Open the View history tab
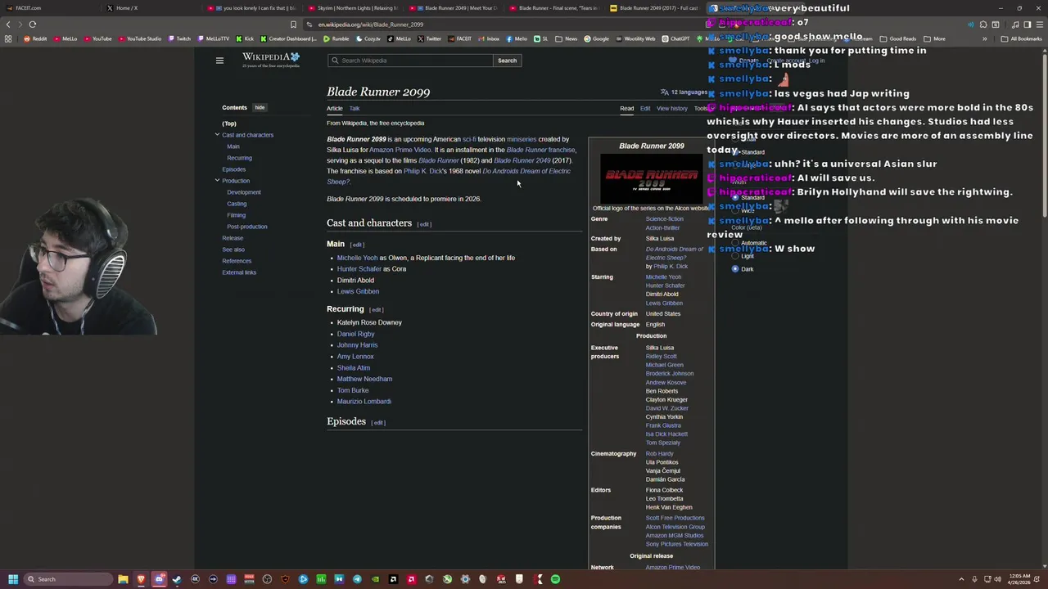 [x=671, y=108]
